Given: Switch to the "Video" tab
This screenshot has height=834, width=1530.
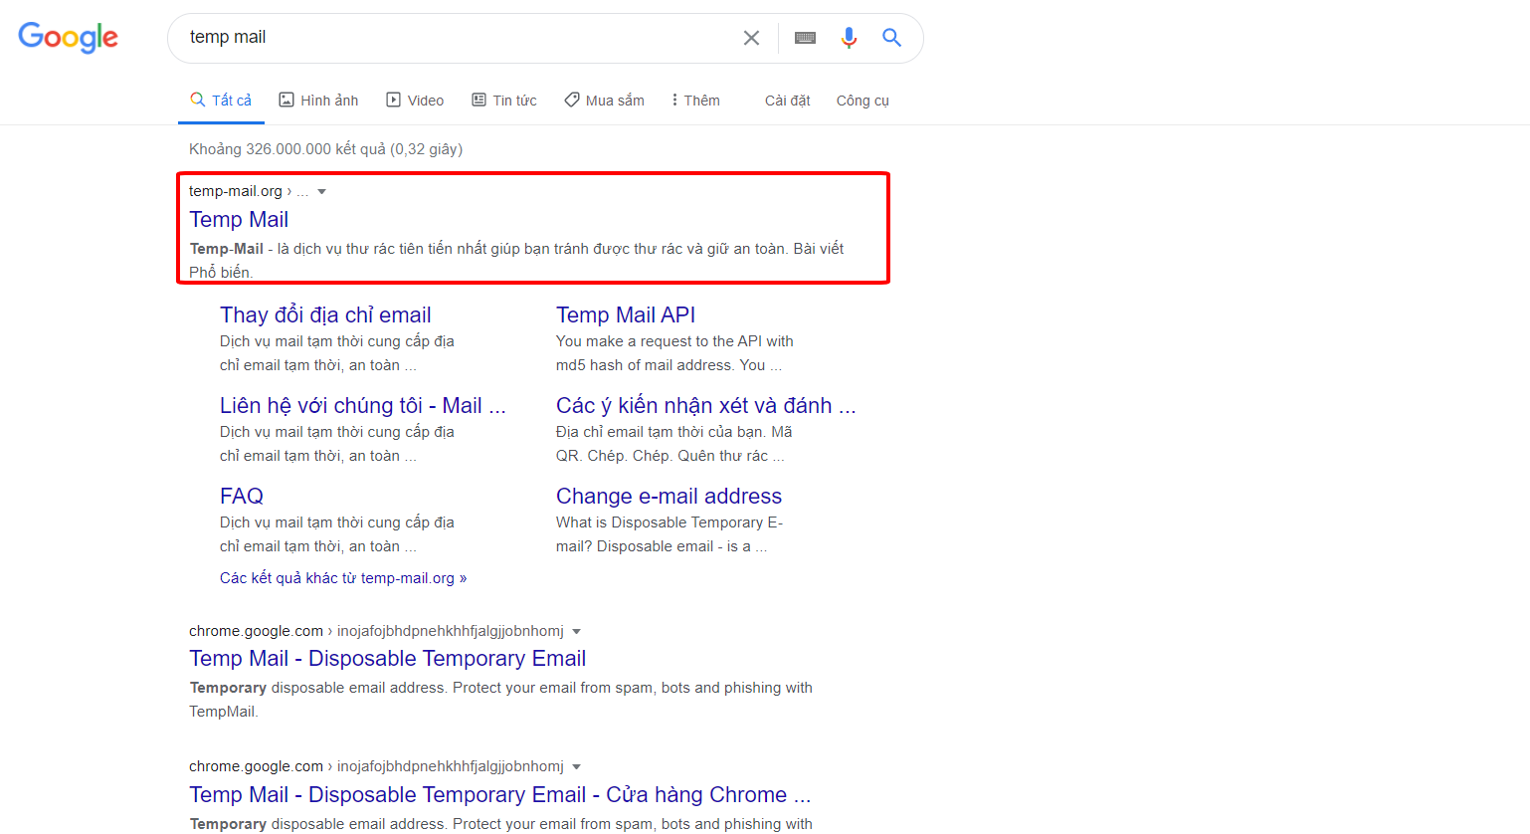Looking at the screenshot, I should (x=415, y=101).
